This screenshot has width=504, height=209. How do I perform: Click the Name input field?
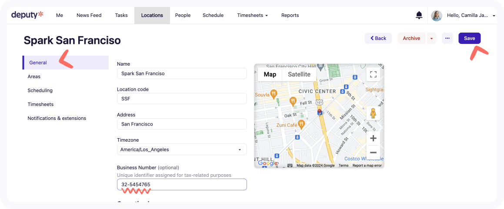[182, 73]
